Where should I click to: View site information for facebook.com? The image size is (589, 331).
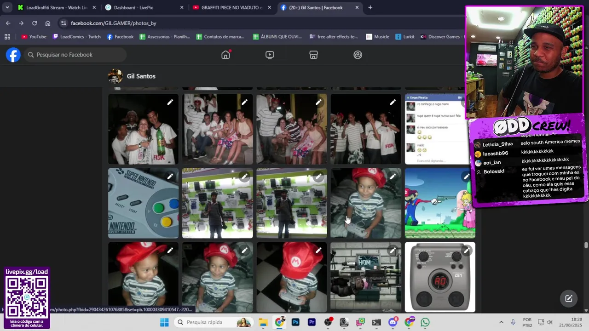[64, 23]
